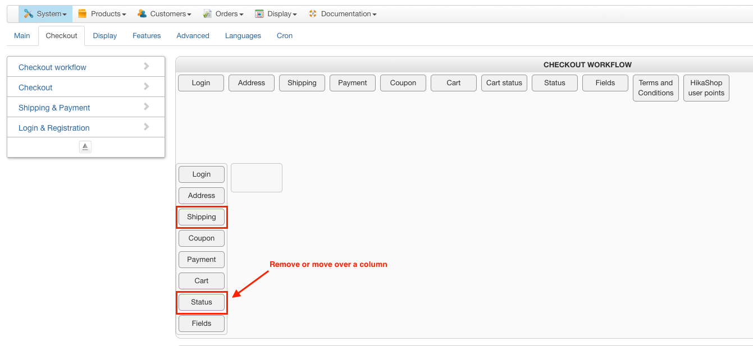This screenshot has height=346, width=753.
Task: Open the Display dropdown menu
Action: coord(276,14)
